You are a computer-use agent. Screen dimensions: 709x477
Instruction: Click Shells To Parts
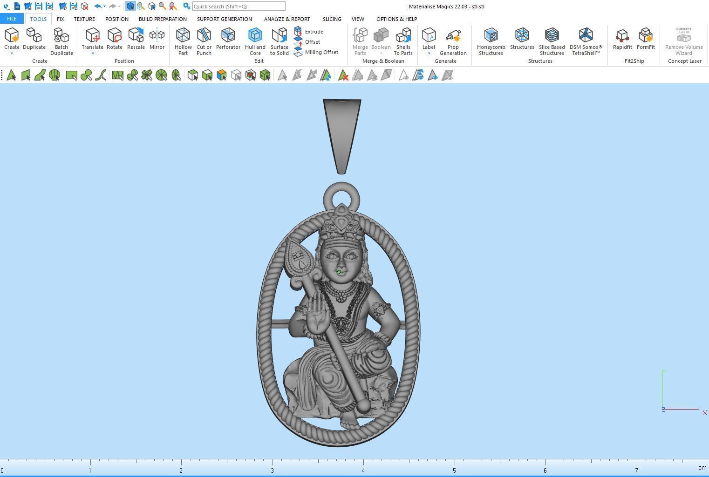pos(403,41)
